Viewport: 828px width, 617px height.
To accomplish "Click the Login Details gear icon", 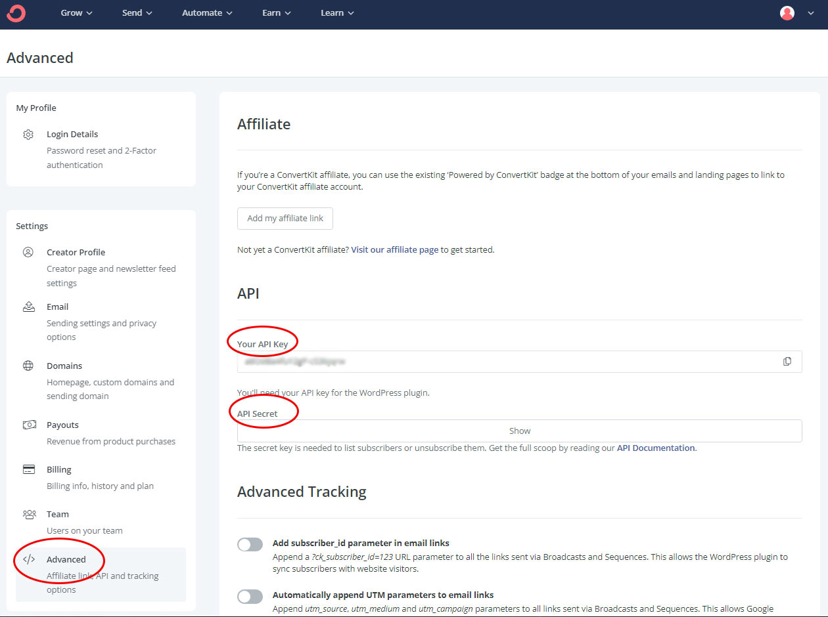I will 28,135.
